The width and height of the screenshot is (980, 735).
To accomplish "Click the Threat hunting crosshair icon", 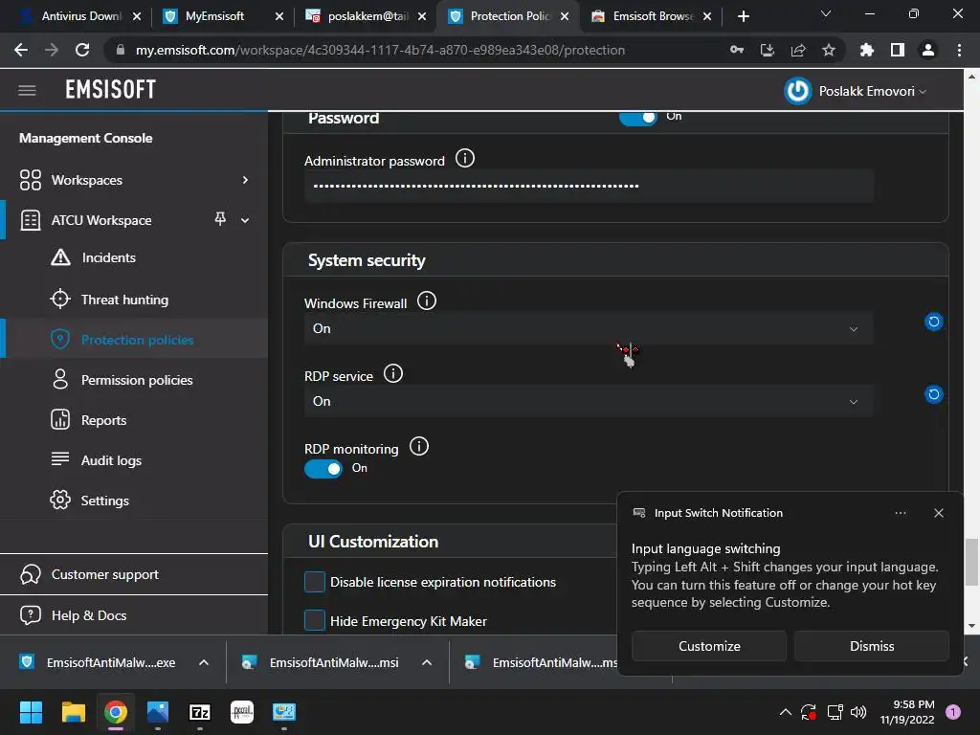I will [x=60, y=299].
